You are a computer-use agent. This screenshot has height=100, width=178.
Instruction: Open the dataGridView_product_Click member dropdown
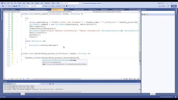click(116, 12)
